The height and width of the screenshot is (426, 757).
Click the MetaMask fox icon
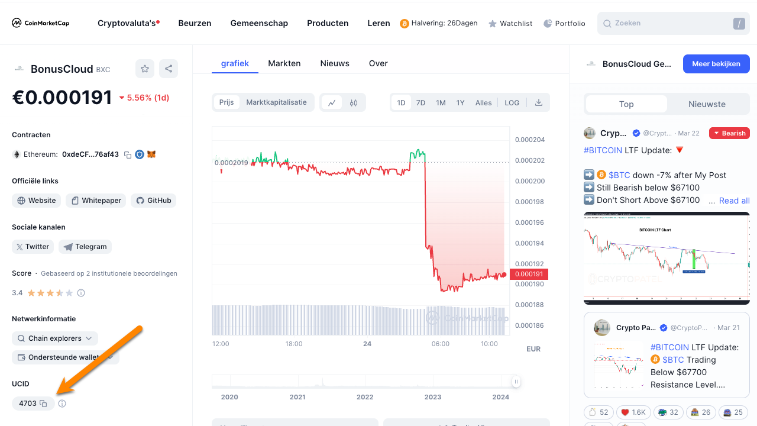[151, 154]
